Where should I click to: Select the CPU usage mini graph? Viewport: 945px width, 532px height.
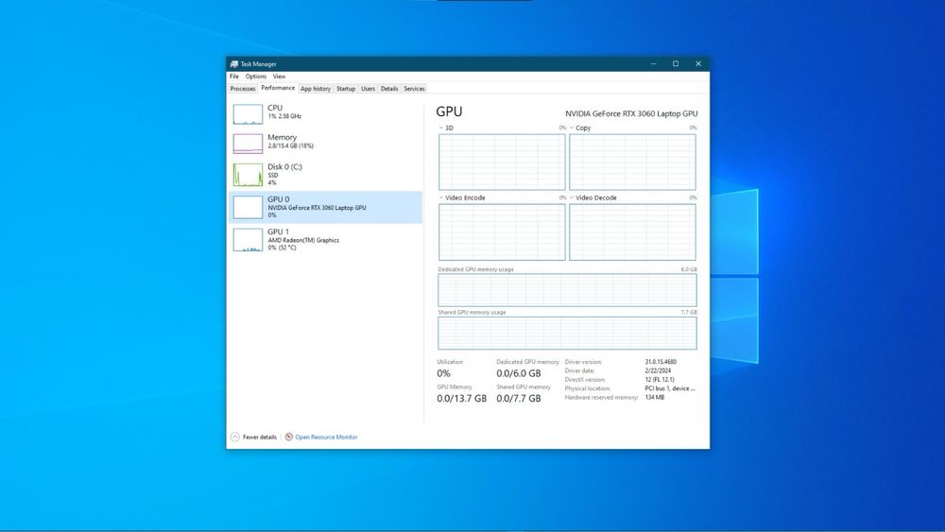pyautogui.click(x=248, y=114)
